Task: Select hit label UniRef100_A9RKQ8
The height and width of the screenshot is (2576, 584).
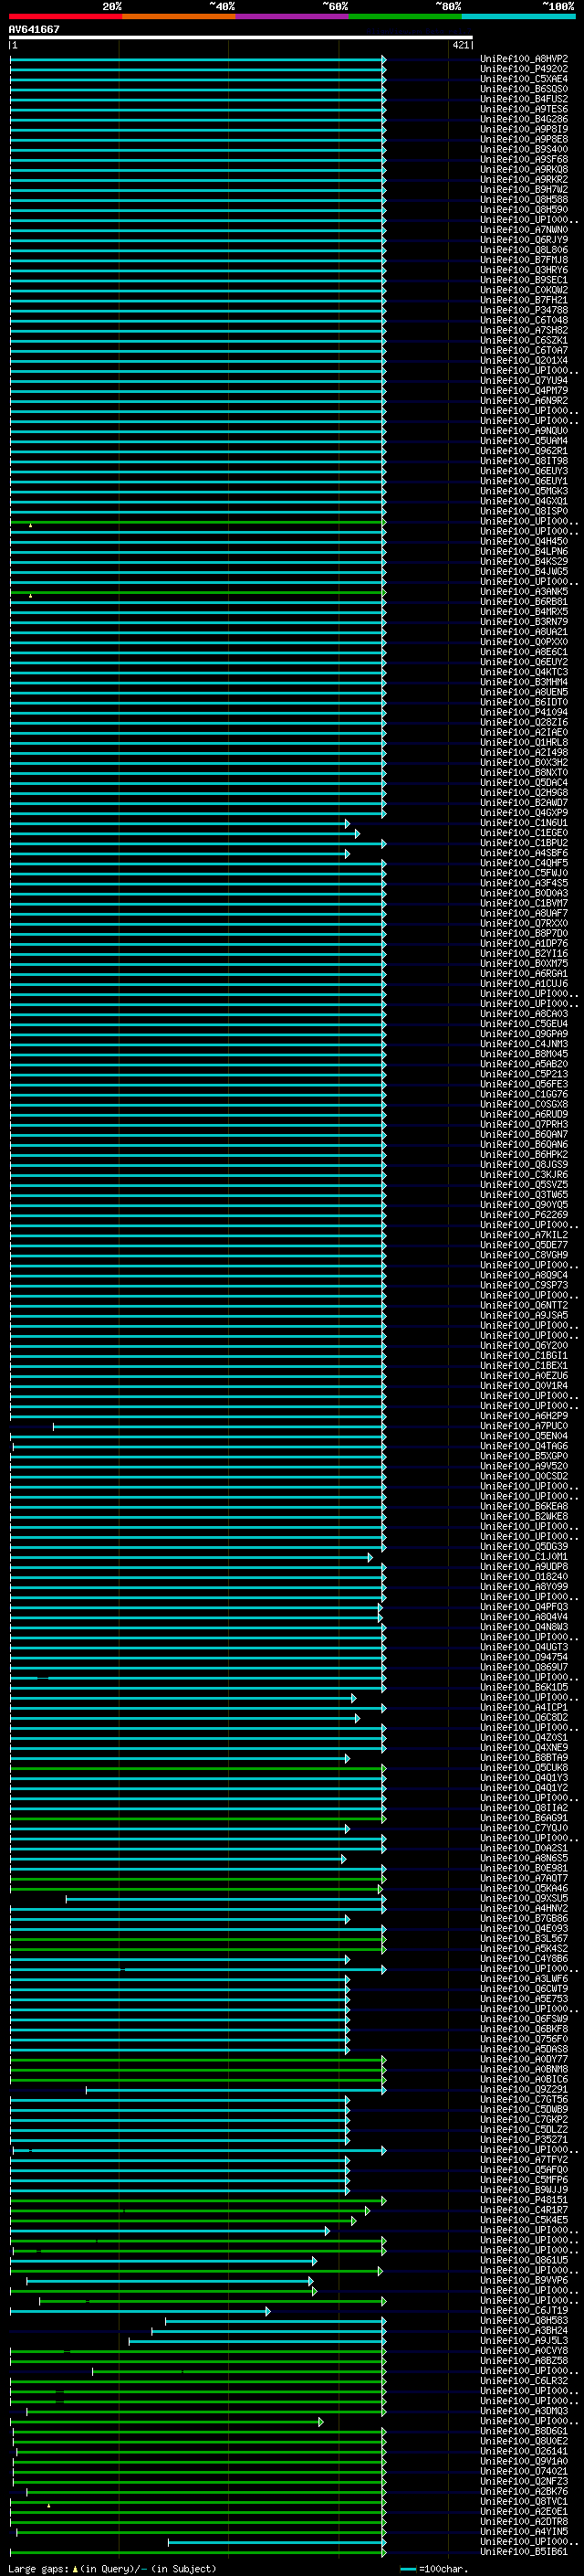Action: 524,169
